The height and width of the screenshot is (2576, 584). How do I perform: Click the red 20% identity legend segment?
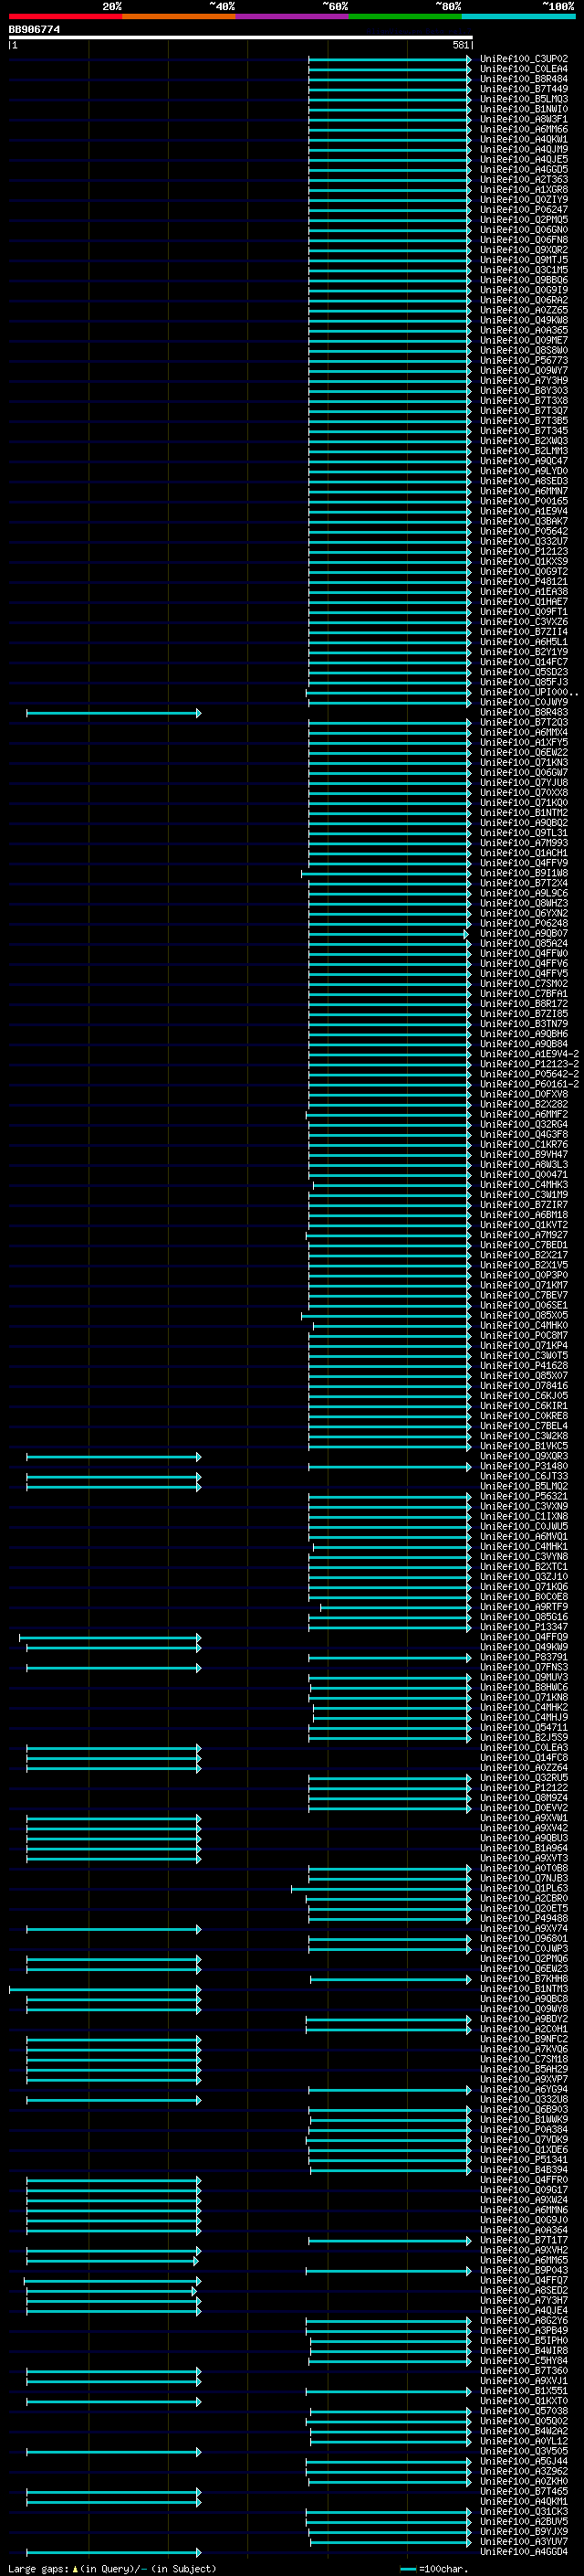coord(65,16)
